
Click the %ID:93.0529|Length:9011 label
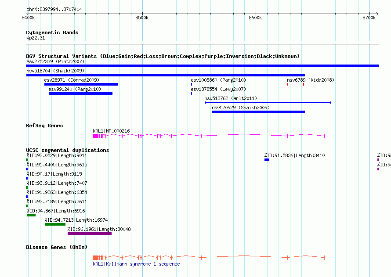pos(57,155)
